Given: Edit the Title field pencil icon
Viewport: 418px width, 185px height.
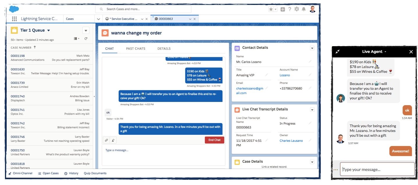Looking at the screenshot, I should coord(266,75).
